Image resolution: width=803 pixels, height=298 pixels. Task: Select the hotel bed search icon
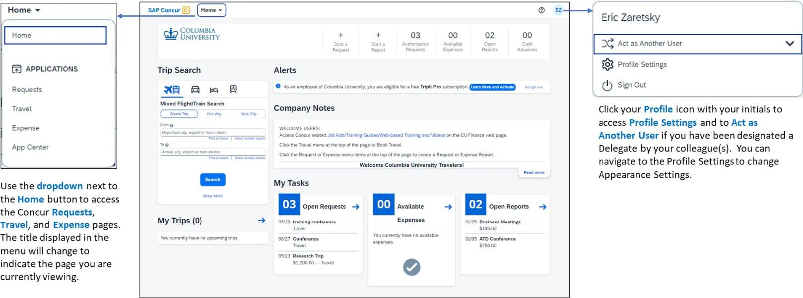(x=214, y=90)
